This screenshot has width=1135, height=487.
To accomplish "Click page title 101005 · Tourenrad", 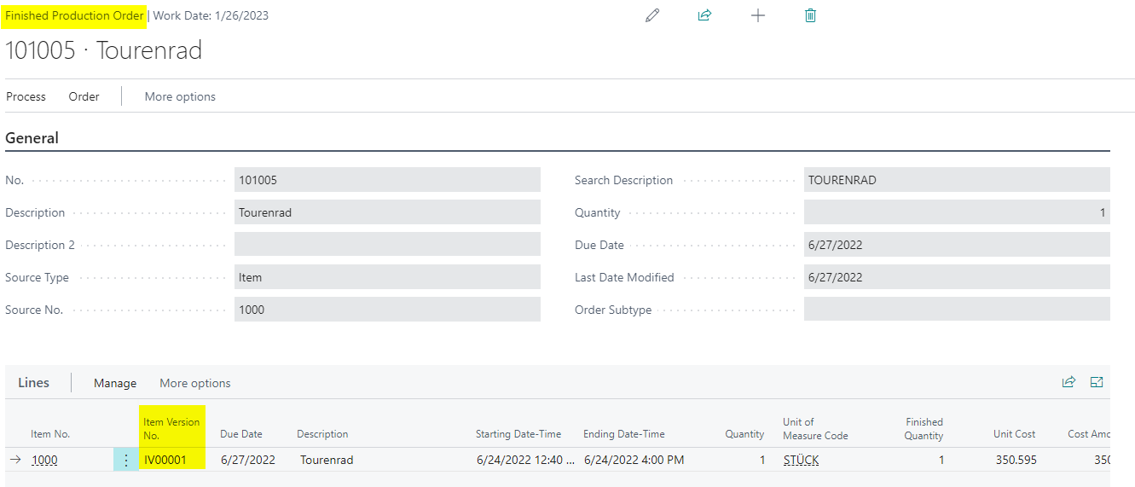I will tap(104, 50).
